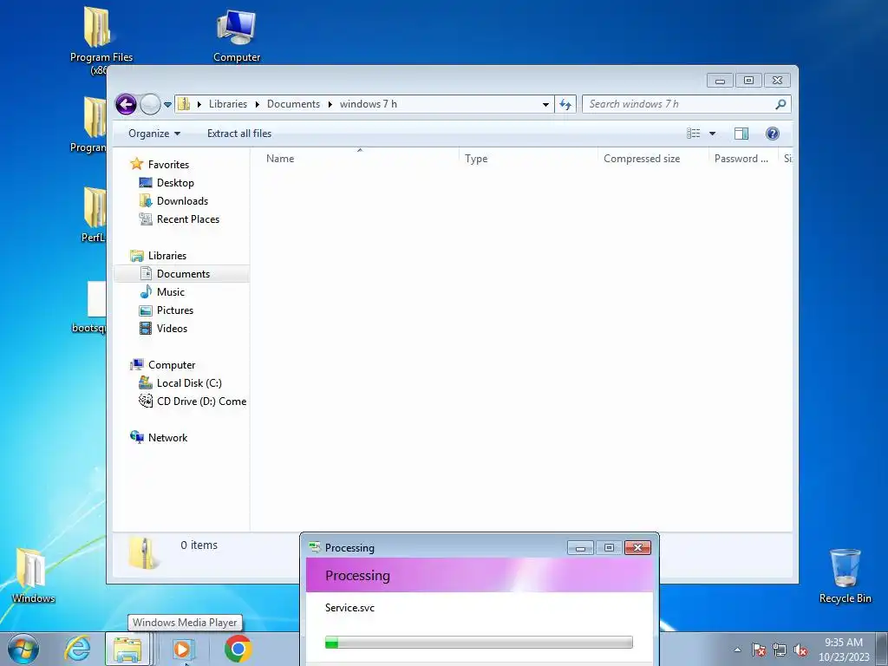Click the Password column header

(x=741, y=160)
